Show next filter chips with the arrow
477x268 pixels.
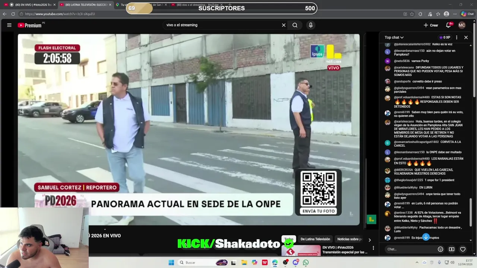point(369,240)
